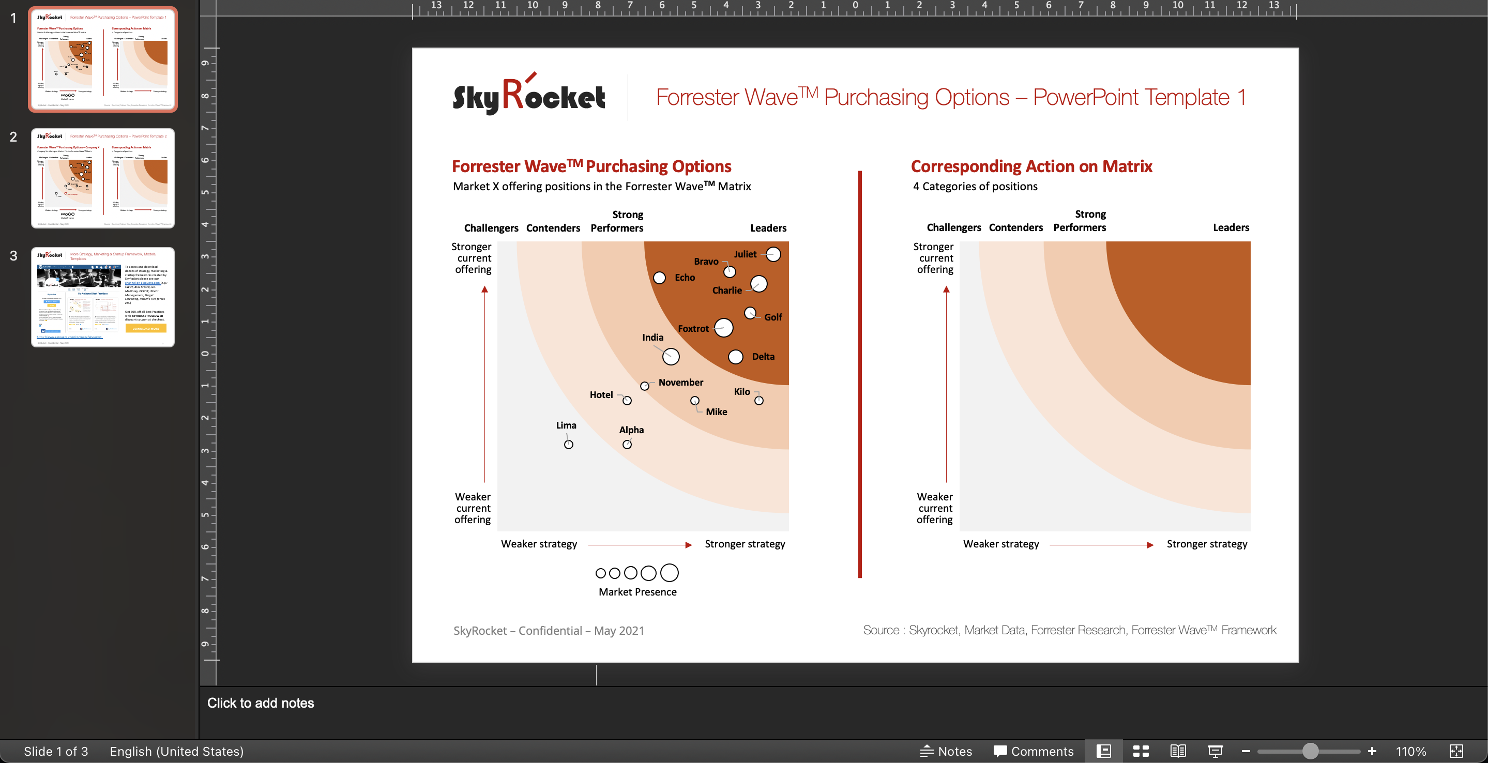Image resolution: width=1488 pixels, height=763 pixels.
Task: Click the Foxtrot bubble marker
Action: [723, 328]
